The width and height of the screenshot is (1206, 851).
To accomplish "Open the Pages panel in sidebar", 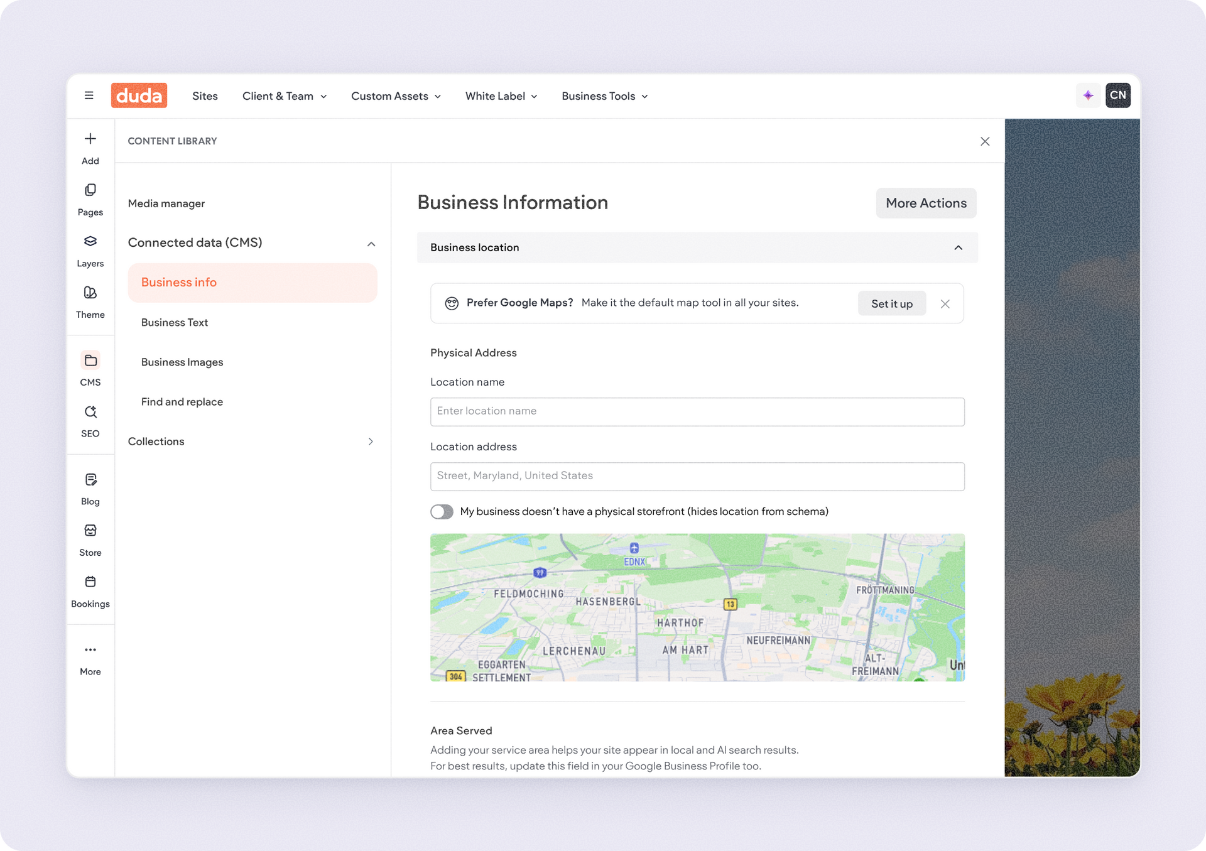I will [x=90, y=190].
